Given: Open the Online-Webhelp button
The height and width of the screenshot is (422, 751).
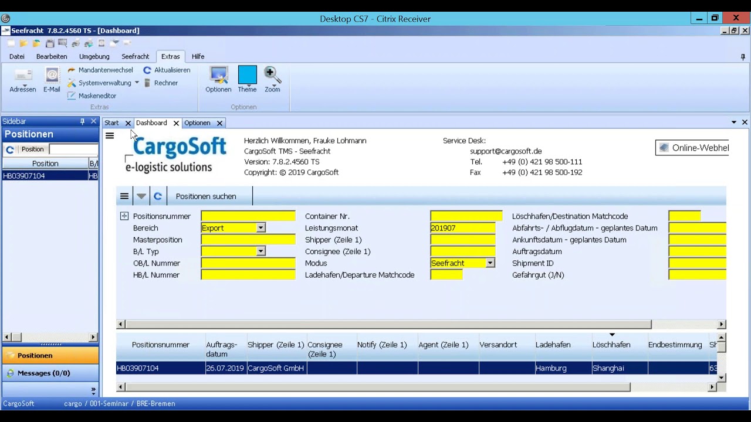Looking at the screenshot, I should coord(692,148).
